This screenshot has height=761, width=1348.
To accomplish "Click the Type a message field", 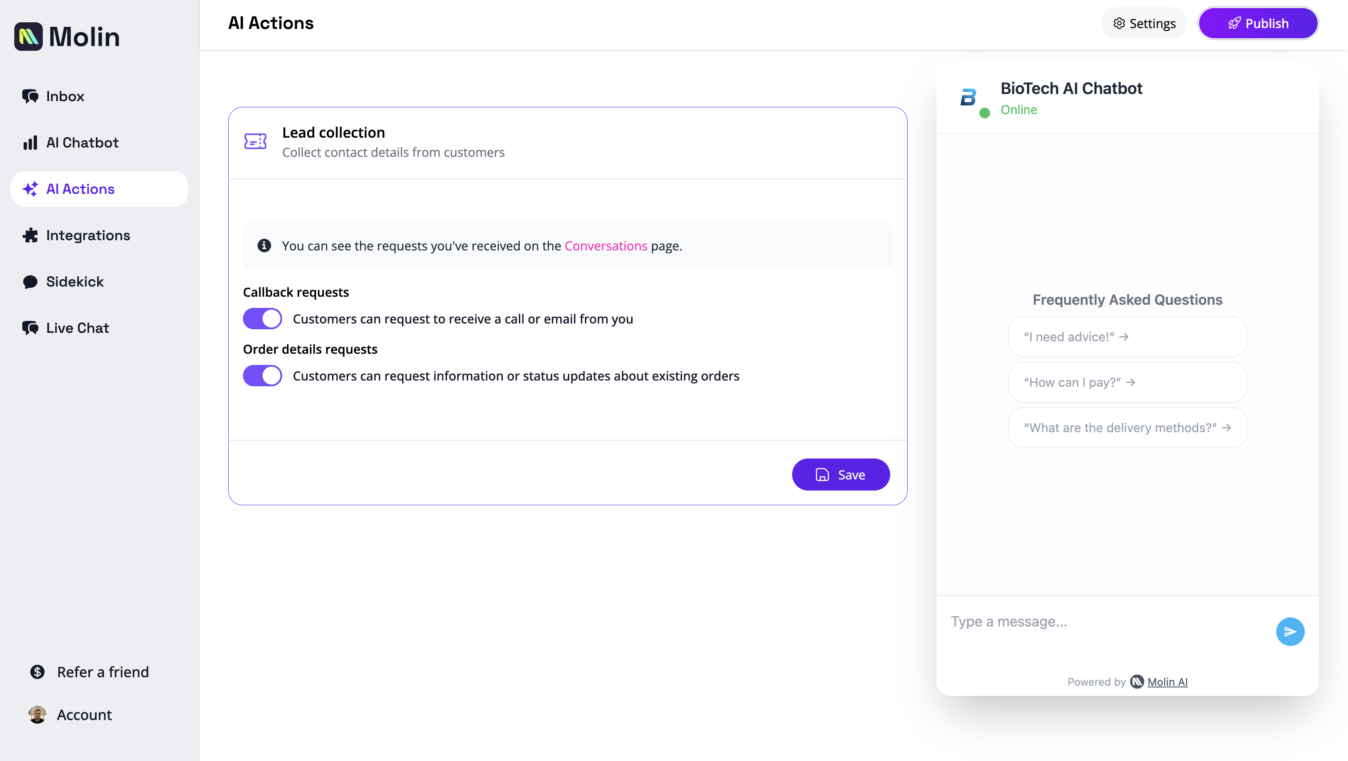I will pyautogui.click(x=1073, y=622).
